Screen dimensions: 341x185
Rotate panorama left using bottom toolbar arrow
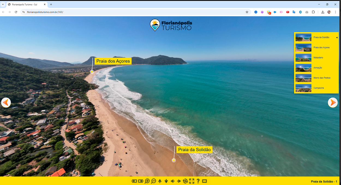172,181
